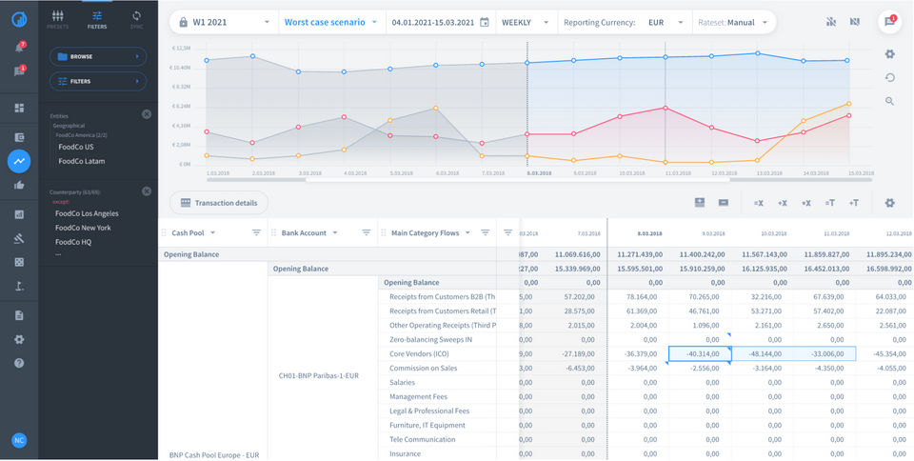The height and width of the screenshot is (461, 914).
Task: Open the app logo home icon
Action: pos(19,19)
